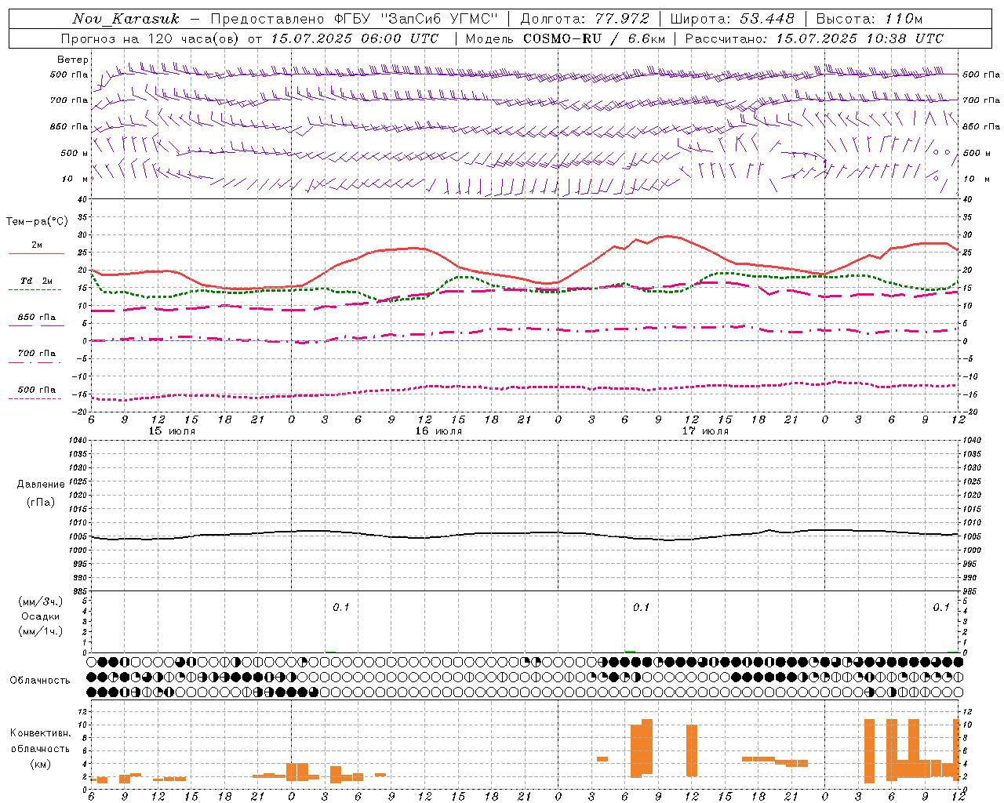Click the date label 17 июля
The image size is (1004, 803).
705,431
